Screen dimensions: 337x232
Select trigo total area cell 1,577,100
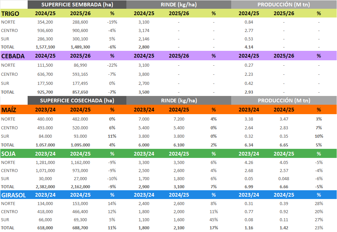click(45, 47)
